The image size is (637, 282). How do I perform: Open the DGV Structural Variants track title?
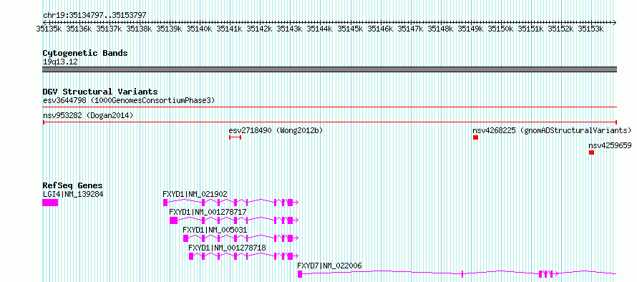(x=100, y=92)
